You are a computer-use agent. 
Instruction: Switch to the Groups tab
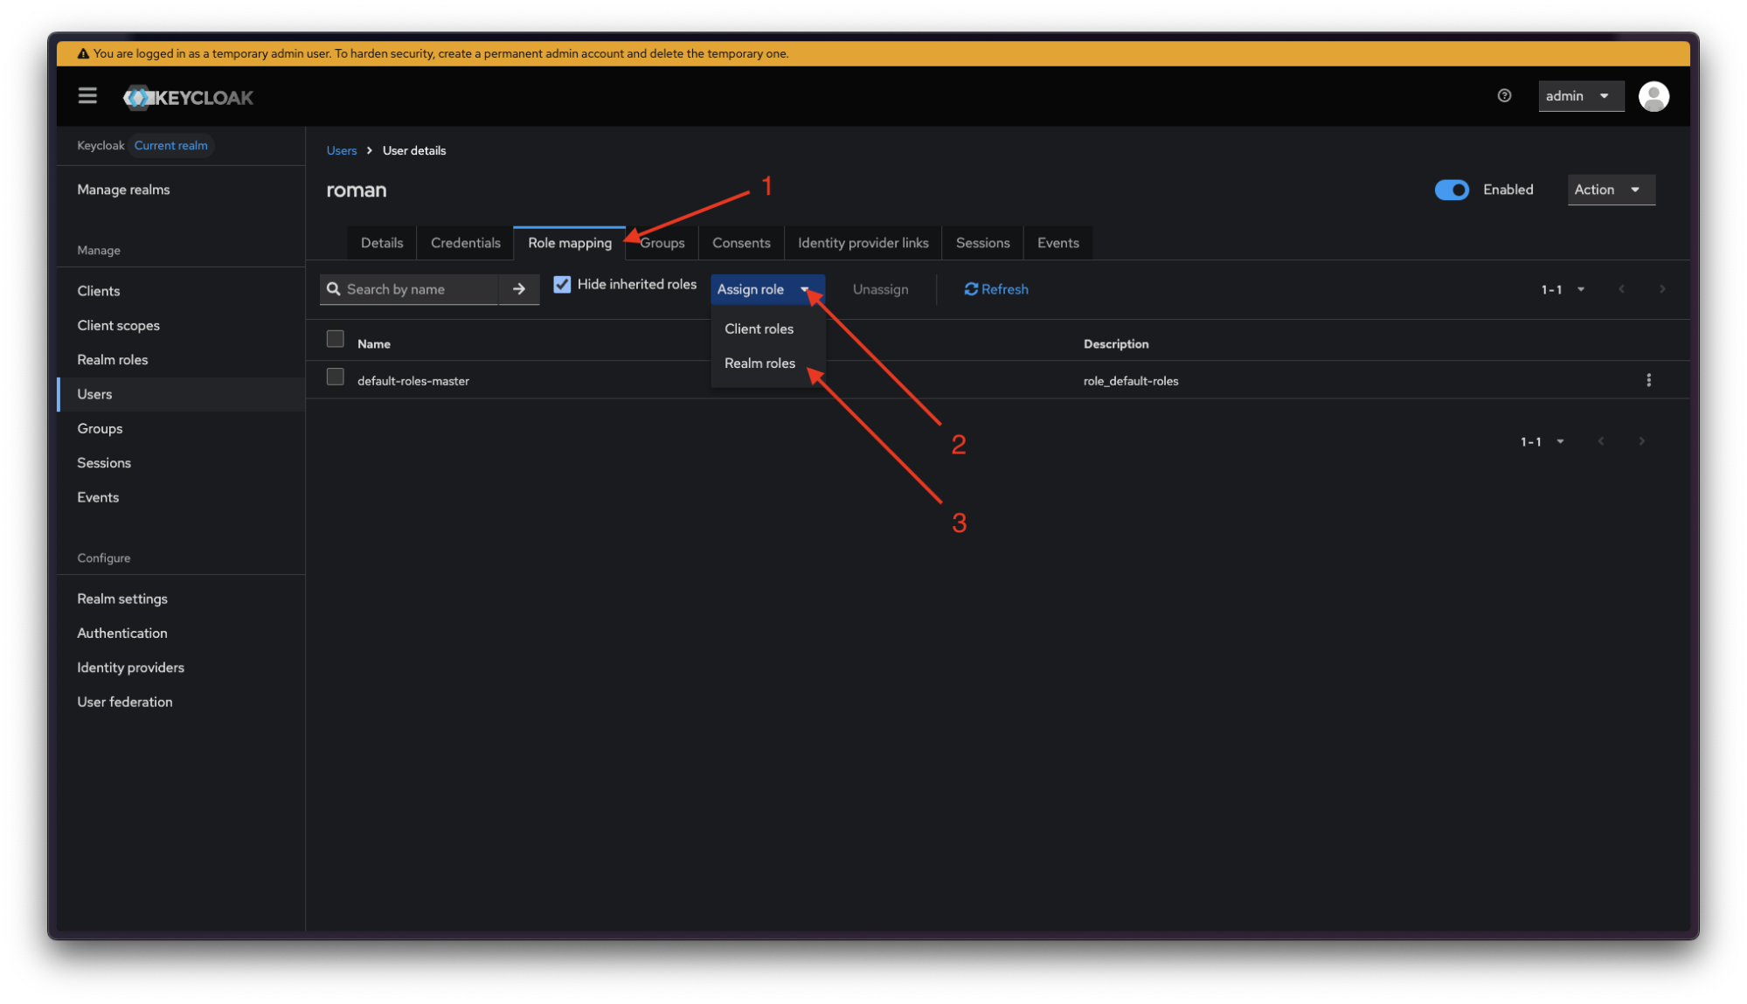coord(662,243)
